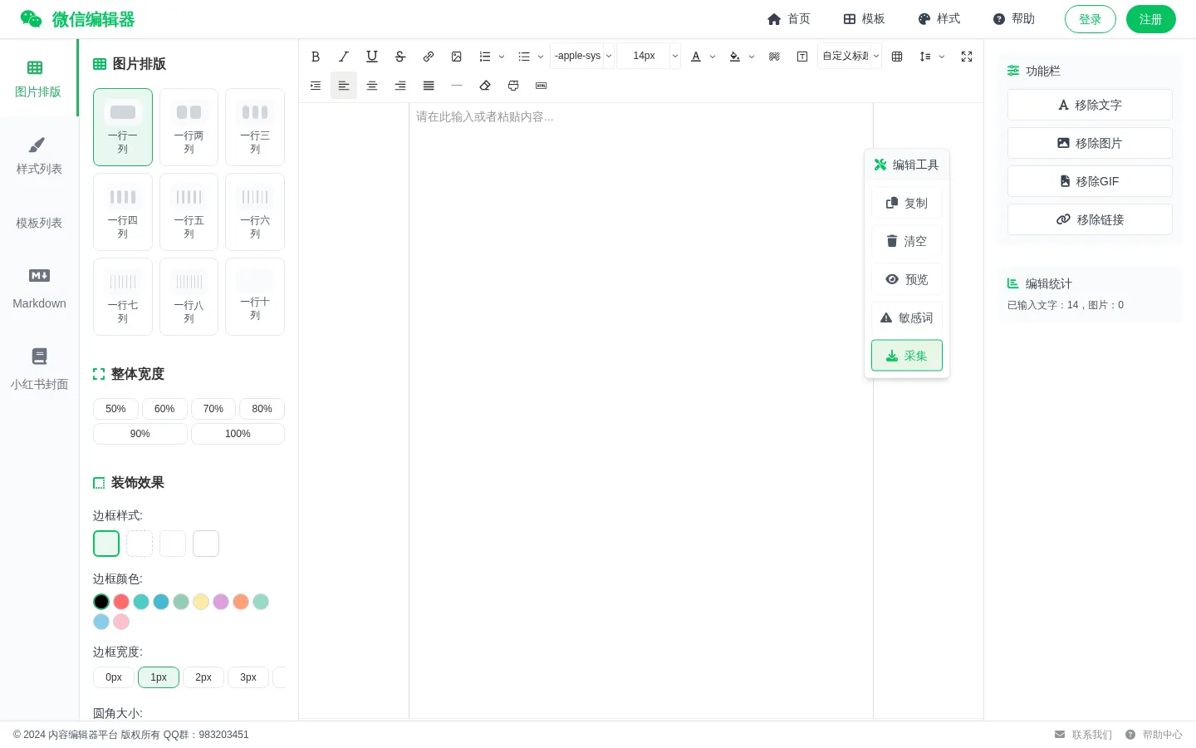Set overall width to 100%
This screenshot has height=748, width=1196.
(x=238, y=434)
